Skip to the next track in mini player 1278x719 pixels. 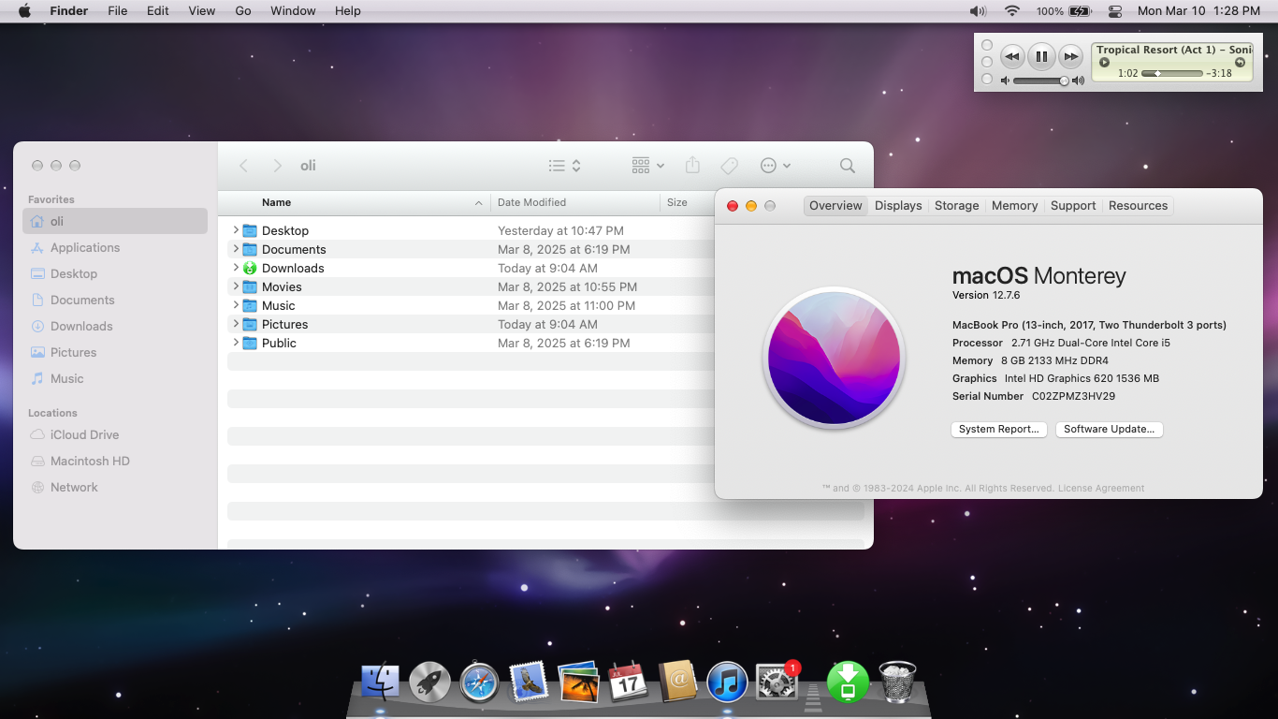[x=1071, y=56]
